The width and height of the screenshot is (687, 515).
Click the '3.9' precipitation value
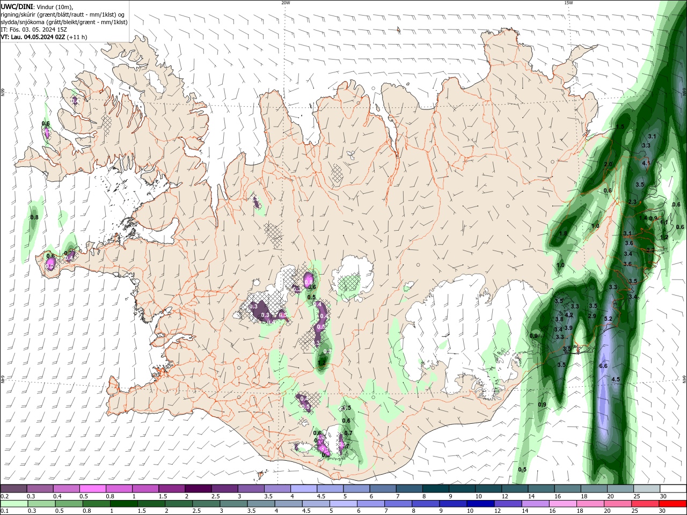[x=568, y=328]
